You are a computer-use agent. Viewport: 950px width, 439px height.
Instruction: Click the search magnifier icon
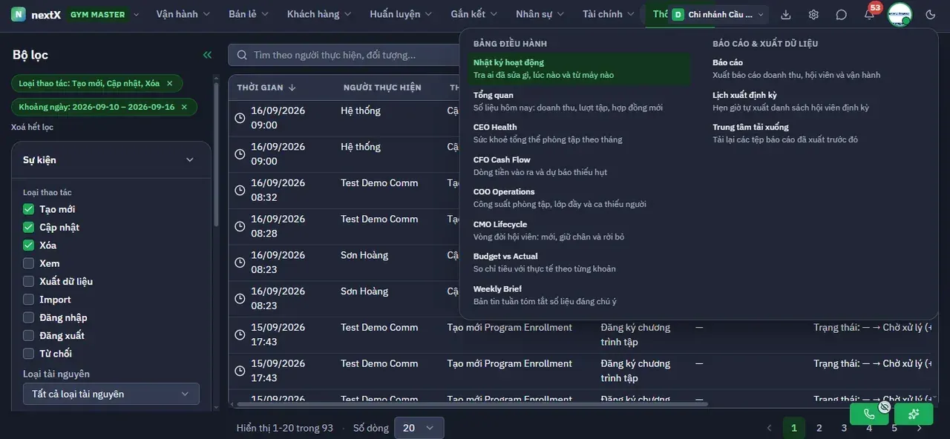point(241,55)
